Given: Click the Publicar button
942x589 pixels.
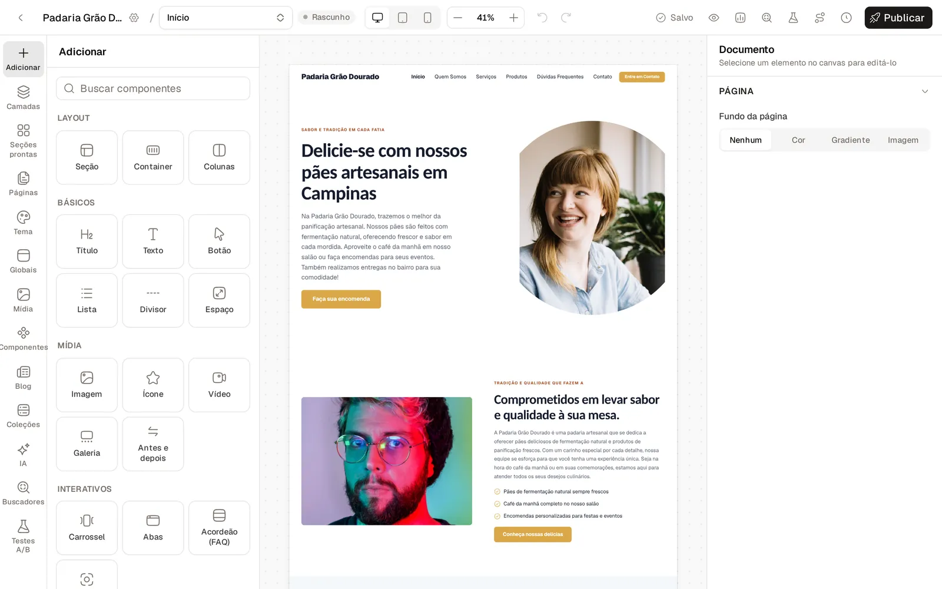Looking at the screenshot, I should coord(898,18).
